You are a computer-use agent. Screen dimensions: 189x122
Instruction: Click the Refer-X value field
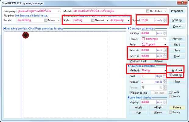click(148, 50)
